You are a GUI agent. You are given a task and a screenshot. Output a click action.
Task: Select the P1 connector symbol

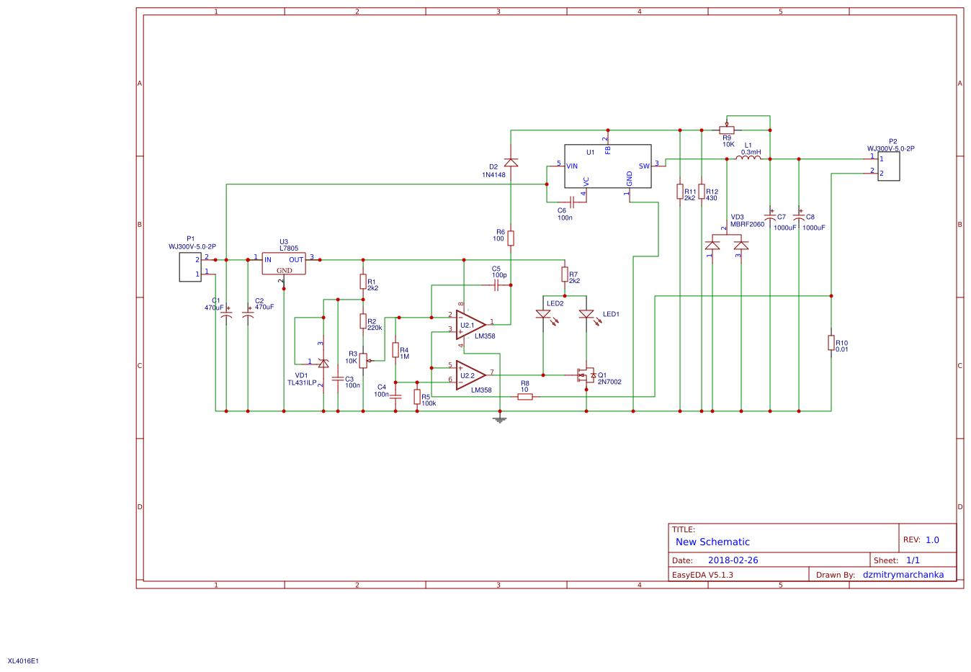coord(190,267)
